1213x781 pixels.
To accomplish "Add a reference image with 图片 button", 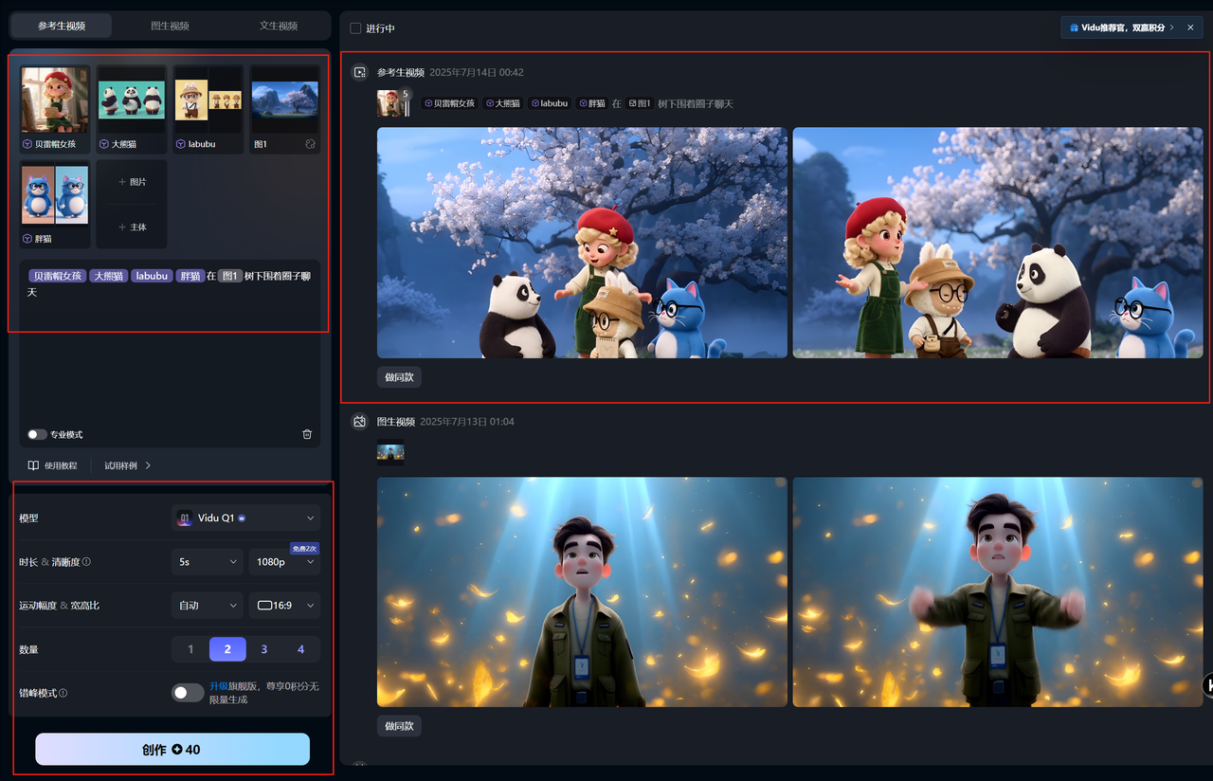I will click(132, 181).
